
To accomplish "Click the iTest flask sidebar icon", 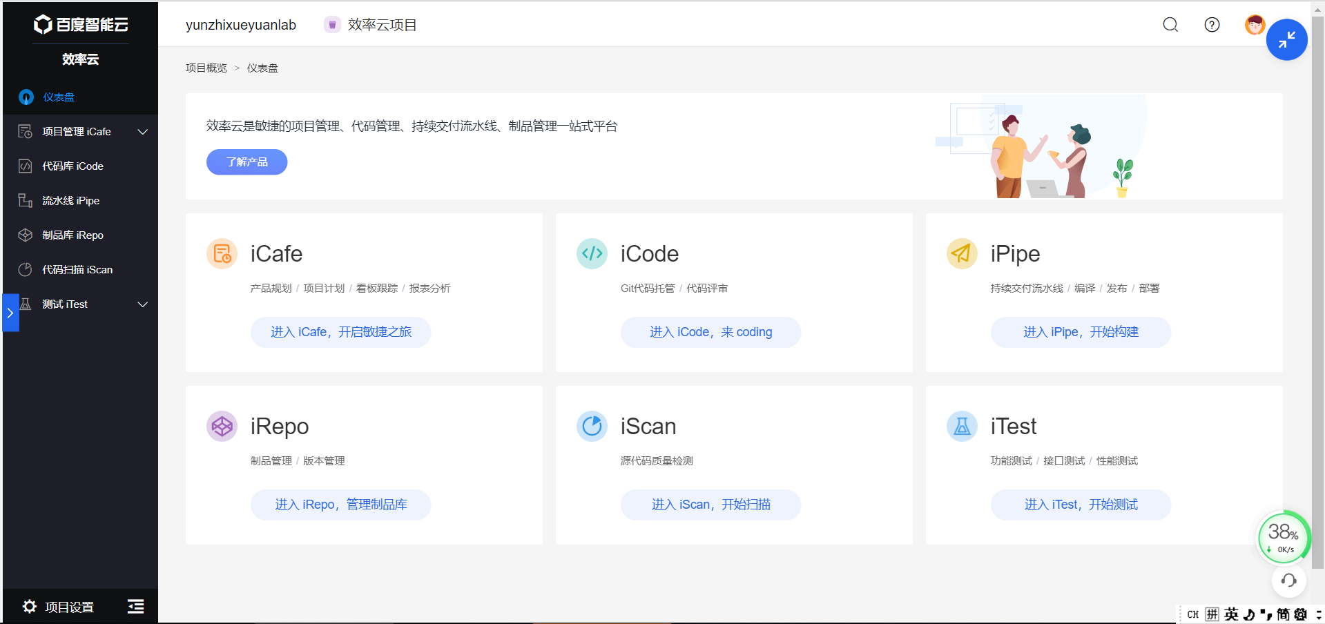I will 26,304.
